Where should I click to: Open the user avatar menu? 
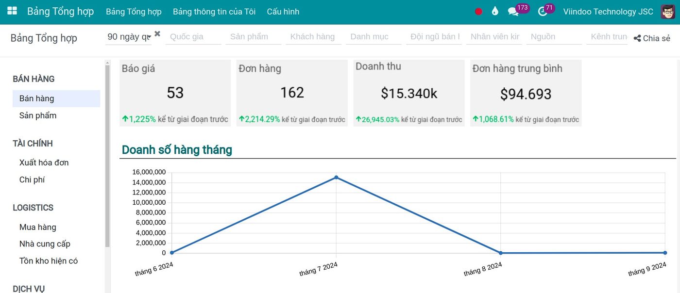coord(668,12)
